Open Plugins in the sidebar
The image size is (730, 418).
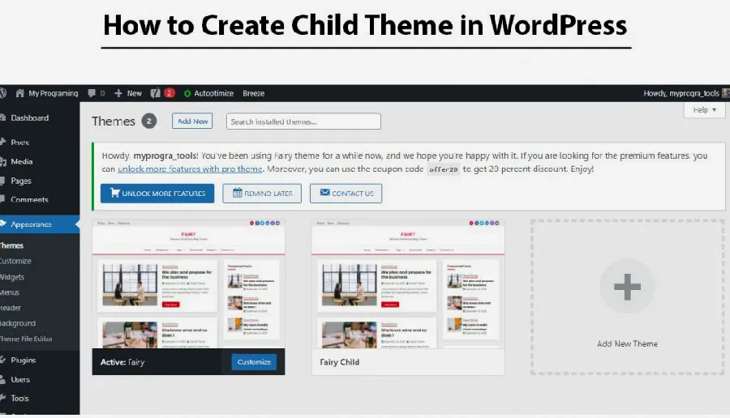(23, 360)
